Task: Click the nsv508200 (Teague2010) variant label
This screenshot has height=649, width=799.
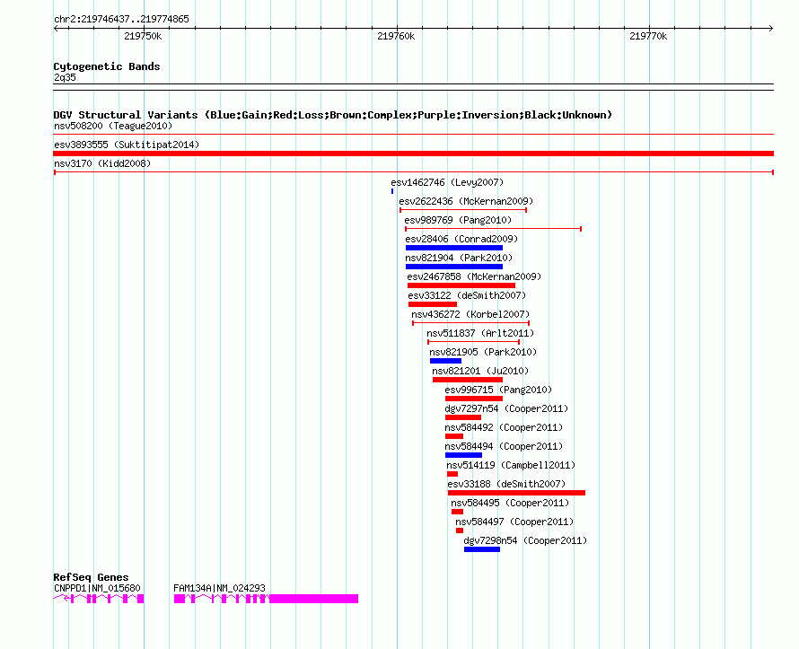Action: coord(113,126)
